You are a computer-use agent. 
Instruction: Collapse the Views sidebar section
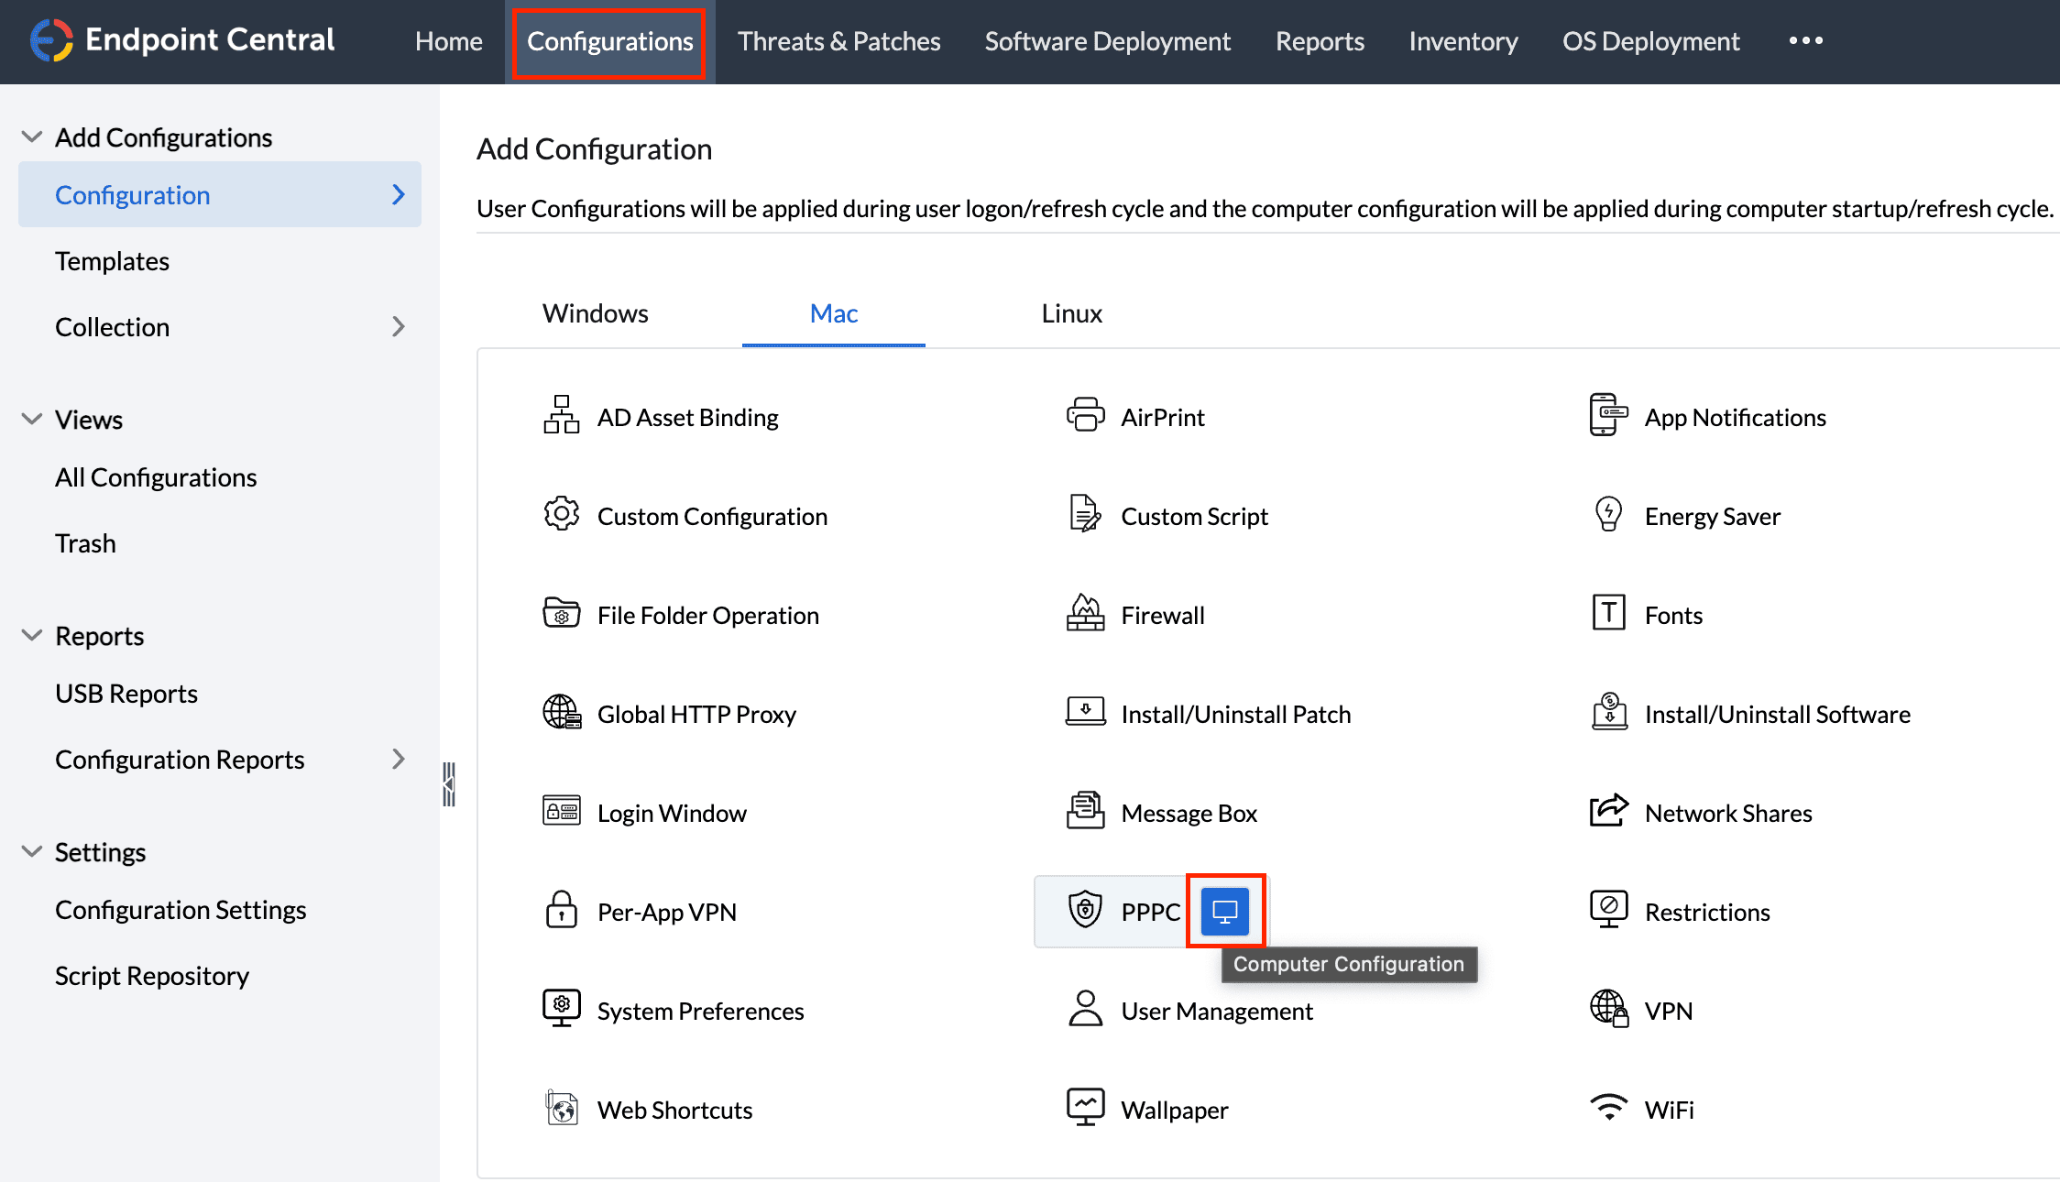(32, 420)
